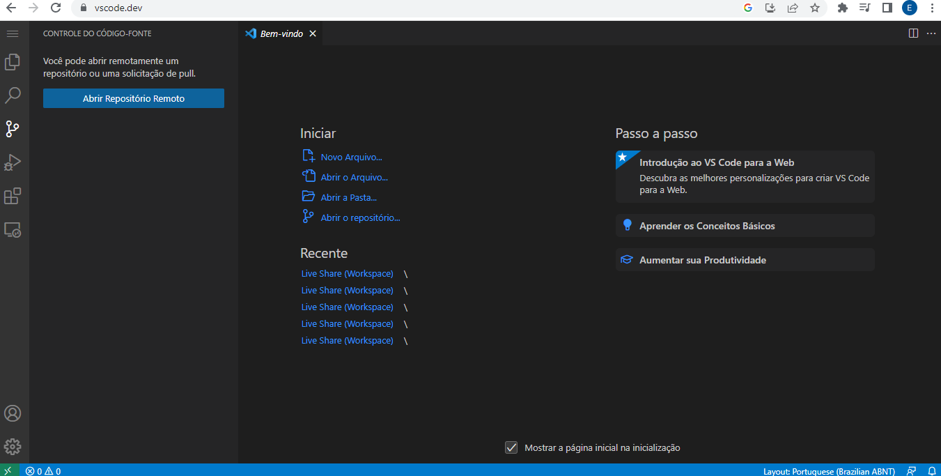941x476 pixels.
Task: Toggle Mostrar a página inicial na inicialização
Action: [x=511, y=447]
